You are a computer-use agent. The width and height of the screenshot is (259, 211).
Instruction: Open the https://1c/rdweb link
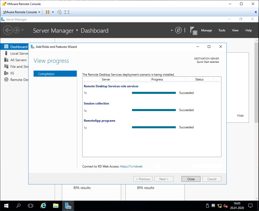(x=131, y=166)
